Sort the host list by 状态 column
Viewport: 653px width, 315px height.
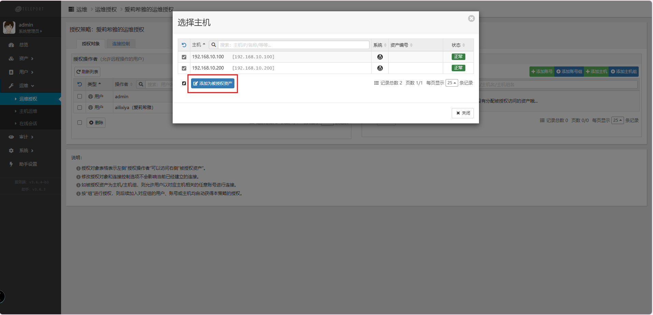tap(458, 45)
